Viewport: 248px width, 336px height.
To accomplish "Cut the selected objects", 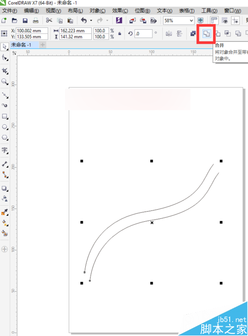I will point(49,20).
